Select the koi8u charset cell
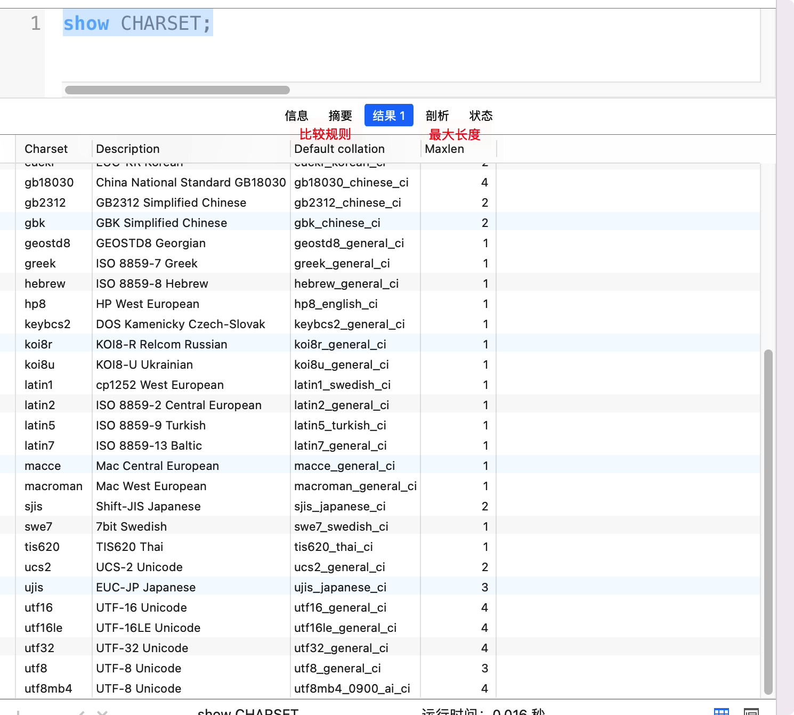794x715 pixels. click(x=39, y=364)
